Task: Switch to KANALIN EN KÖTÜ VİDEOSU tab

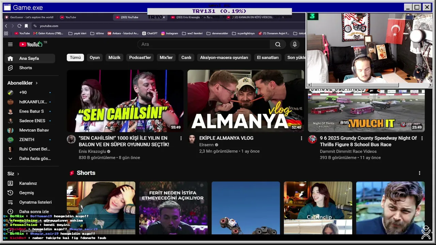Action: [x=252, y=17]
